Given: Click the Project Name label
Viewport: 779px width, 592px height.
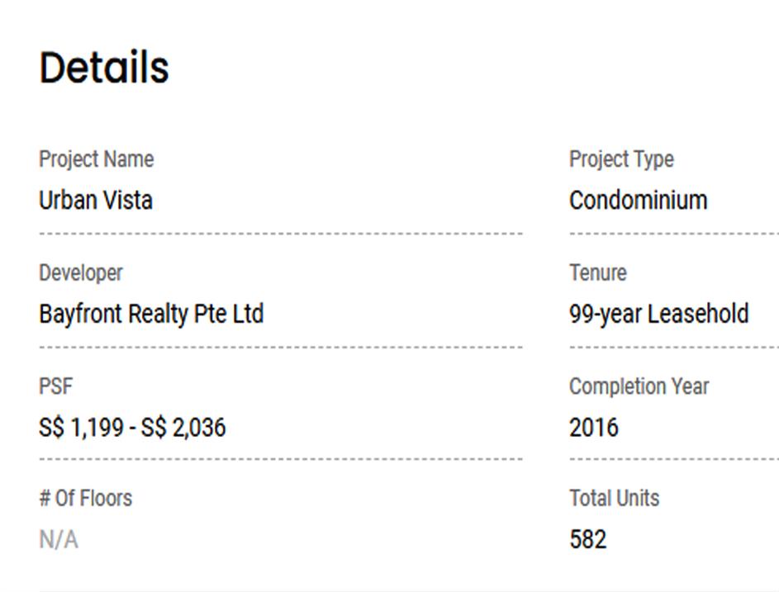Looking at the screenshot, I should pos(96,159).
